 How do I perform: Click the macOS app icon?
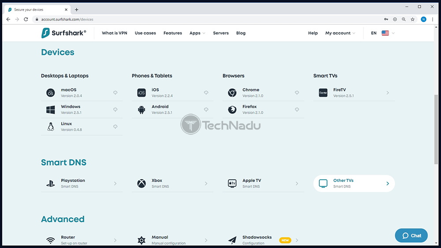50,93
